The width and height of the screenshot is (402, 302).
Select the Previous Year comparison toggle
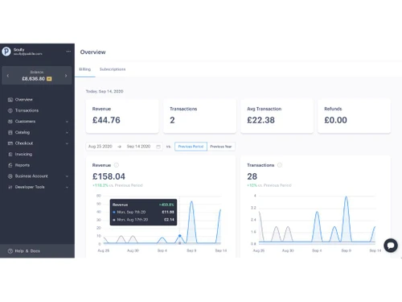(x=221, y=147)
